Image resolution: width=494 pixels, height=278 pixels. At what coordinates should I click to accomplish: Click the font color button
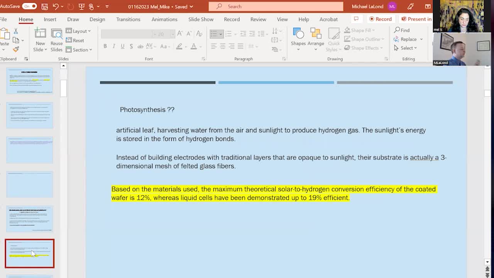tap(194, 46)
